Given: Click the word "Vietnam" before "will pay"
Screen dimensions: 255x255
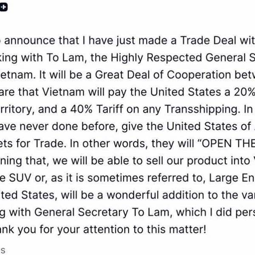Looking at the screenshot, I should tap(63, 92).
